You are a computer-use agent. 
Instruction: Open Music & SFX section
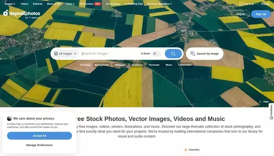click(54, 4)
